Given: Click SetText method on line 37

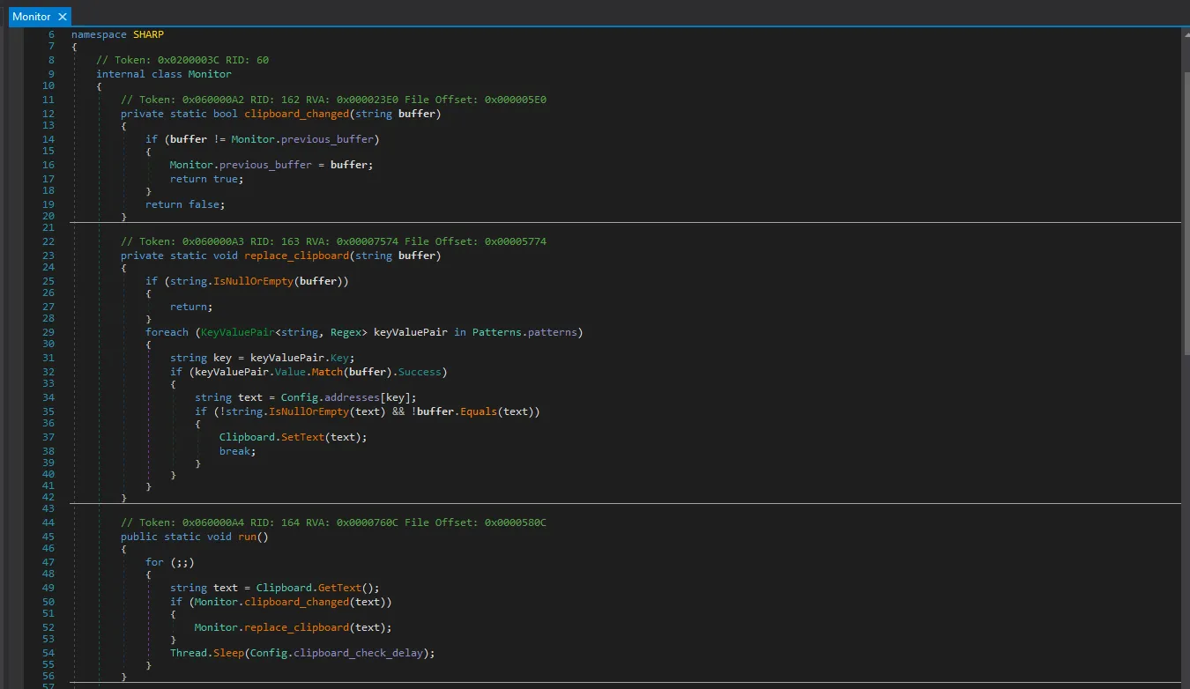Looking at the screenshot, I should 302,437.
